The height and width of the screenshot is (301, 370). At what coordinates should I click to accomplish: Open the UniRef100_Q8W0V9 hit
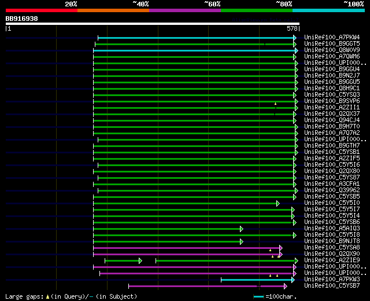pos(332,50)
